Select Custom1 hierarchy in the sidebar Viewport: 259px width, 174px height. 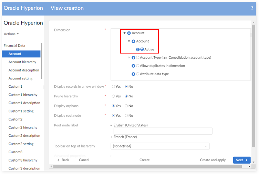23,95
